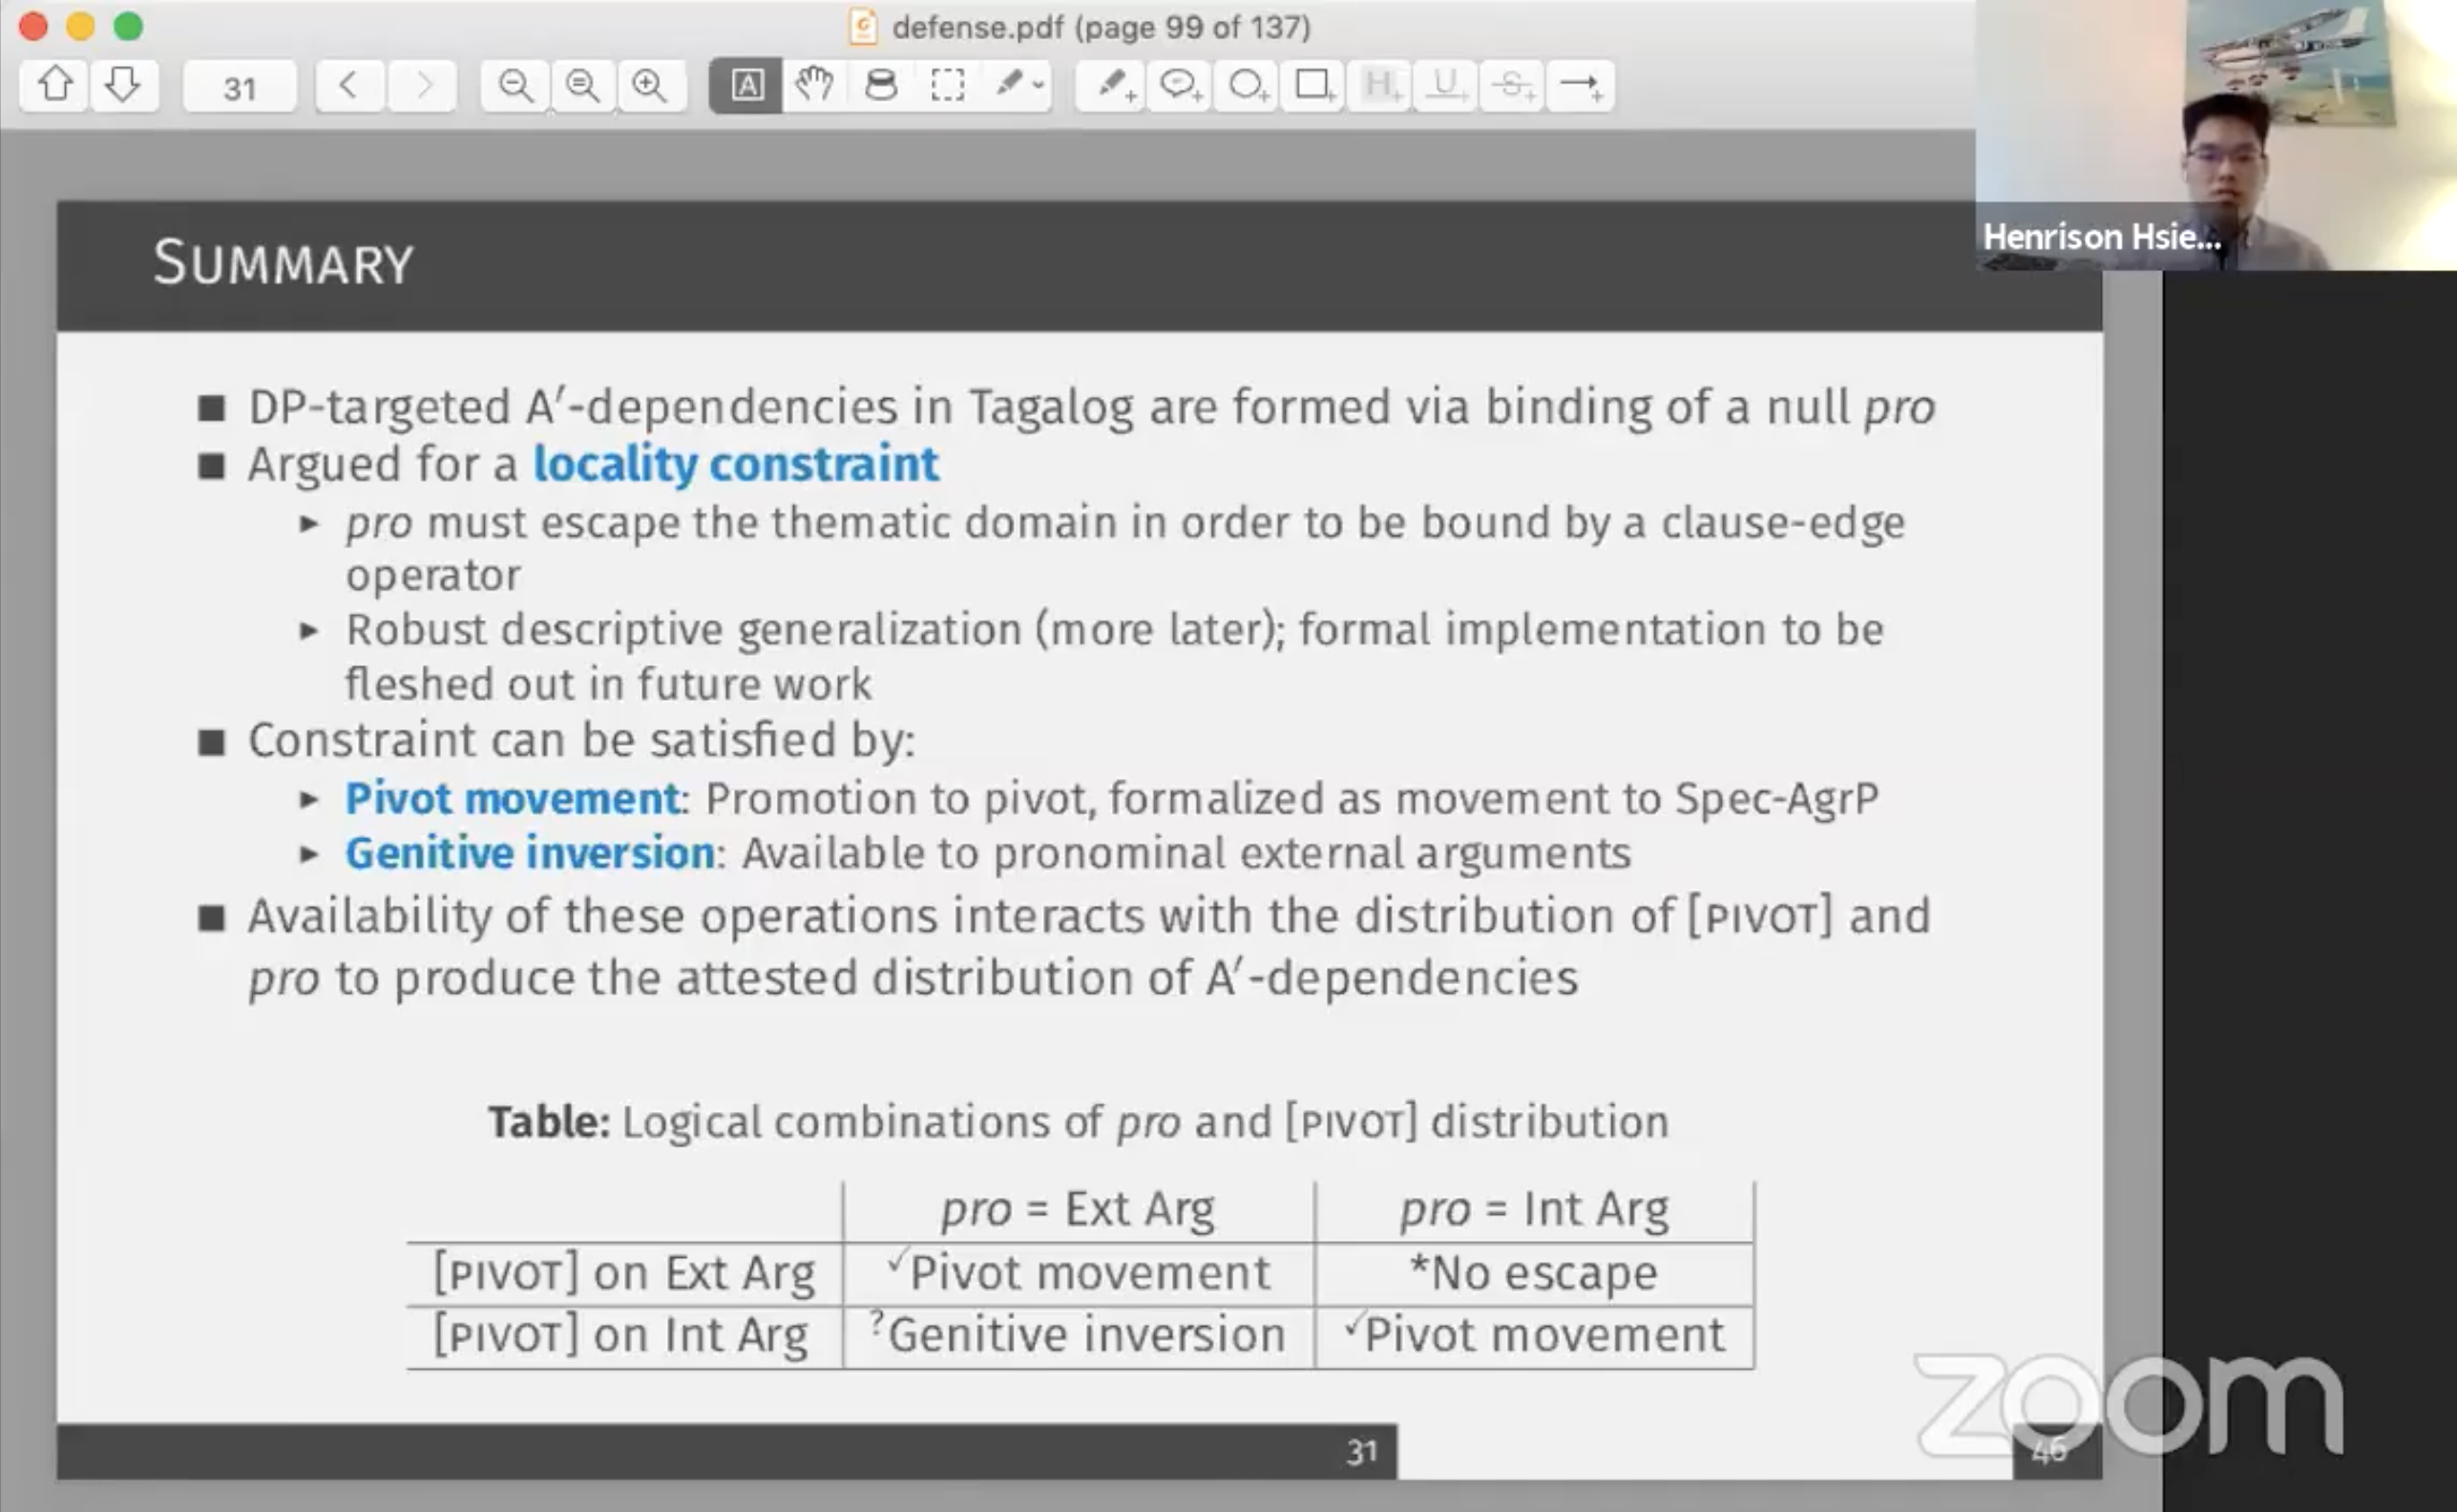Click the 'DP-targeted A′-dependencies in Tagalog' bullet
The width and height of the screenshot is (2457, 1512).
pos(1091,407)
